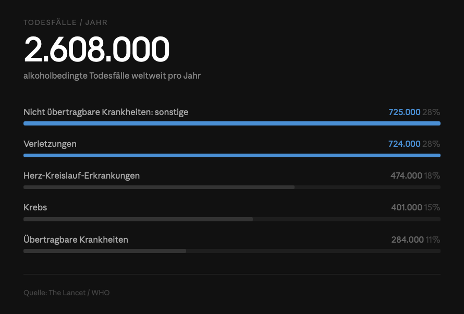Click the gray Krebs bar fill
Image resolution: width=464 pixels, height=314 pixels.
[x=138, y=219]
